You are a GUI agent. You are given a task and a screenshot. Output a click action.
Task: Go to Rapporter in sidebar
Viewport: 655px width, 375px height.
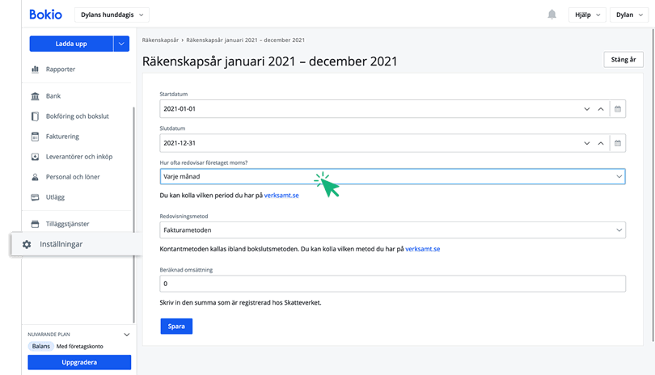pyautogui.click(x=61, y=70)
